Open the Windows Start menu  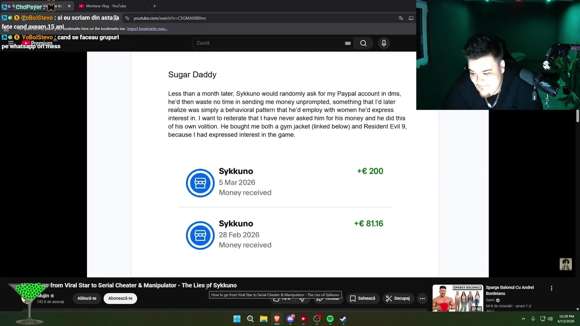(x=237, y=319)
